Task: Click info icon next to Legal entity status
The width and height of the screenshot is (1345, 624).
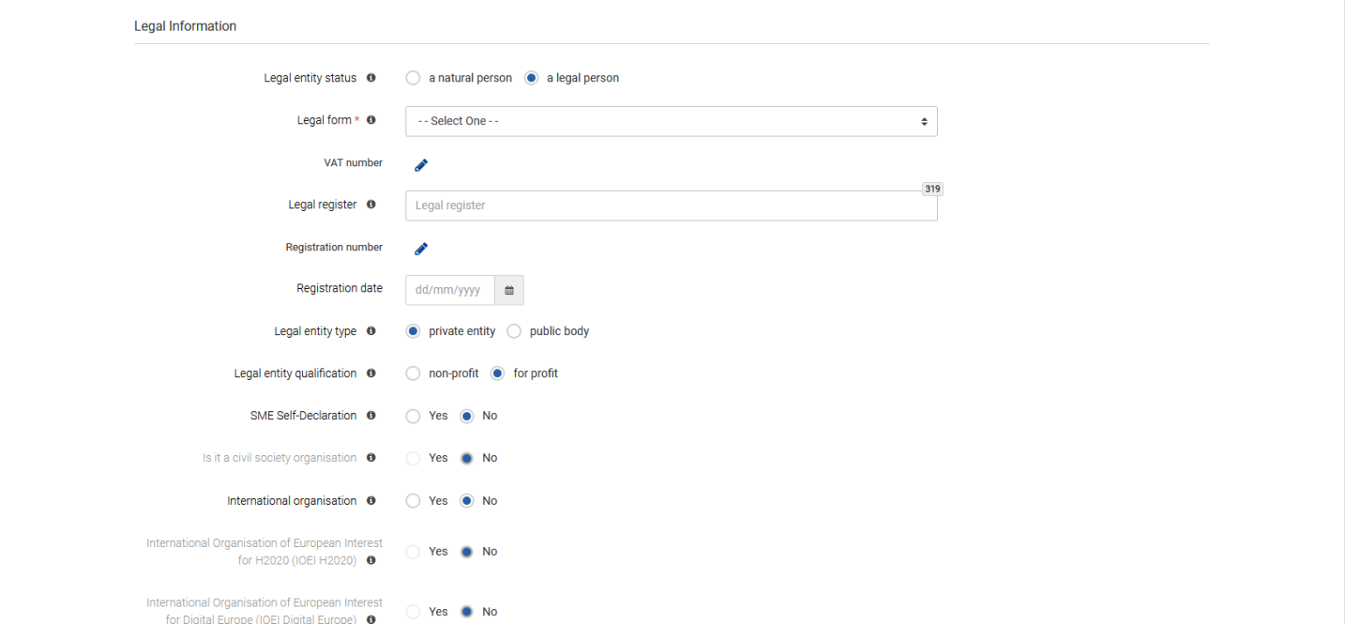Action: [x=371, y=78]
